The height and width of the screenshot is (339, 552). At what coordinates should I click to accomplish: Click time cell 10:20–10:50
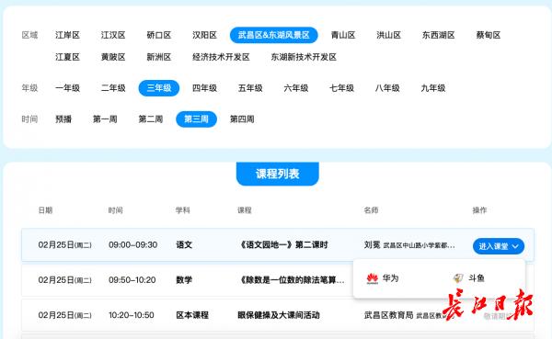point(132,315)
